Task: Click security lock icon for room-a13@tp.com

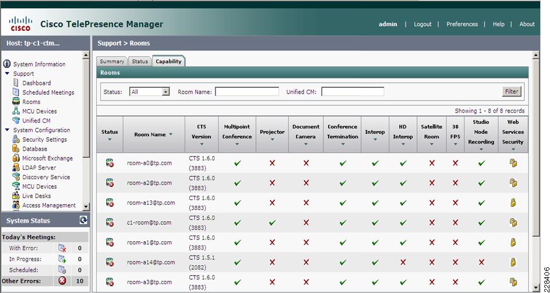Action: coord(513,202)
